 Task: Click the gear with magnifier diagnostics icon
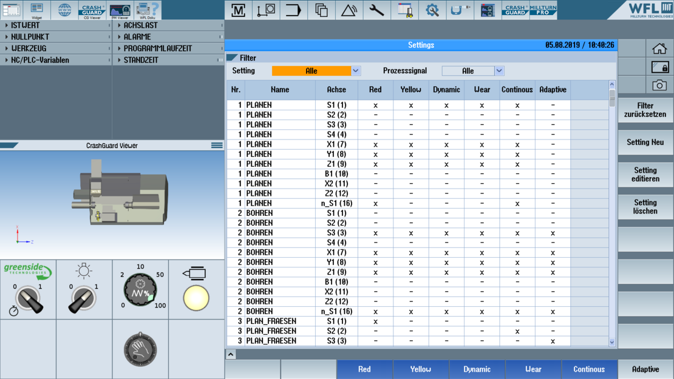(x=432, y=10)
